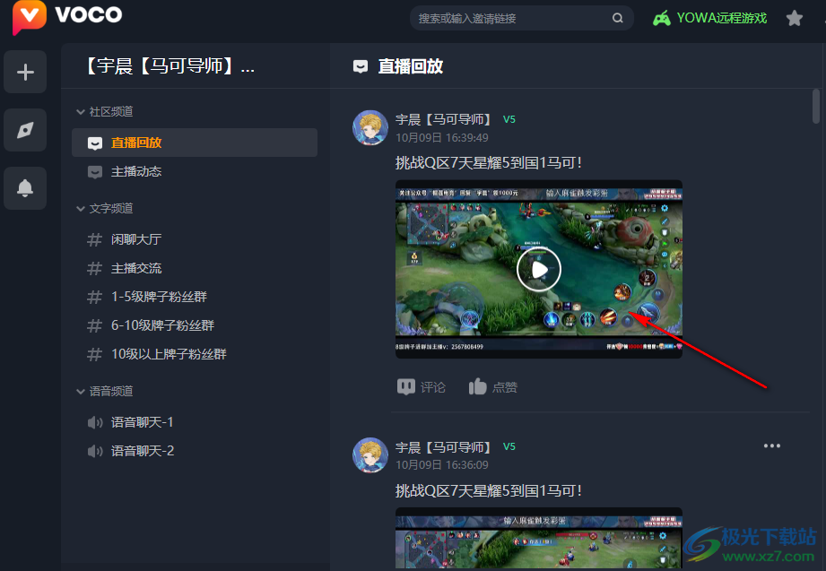Click the 10月09日 16:39:49 timestamp
This screenshot has height=571, width=826.
point(442,138)
